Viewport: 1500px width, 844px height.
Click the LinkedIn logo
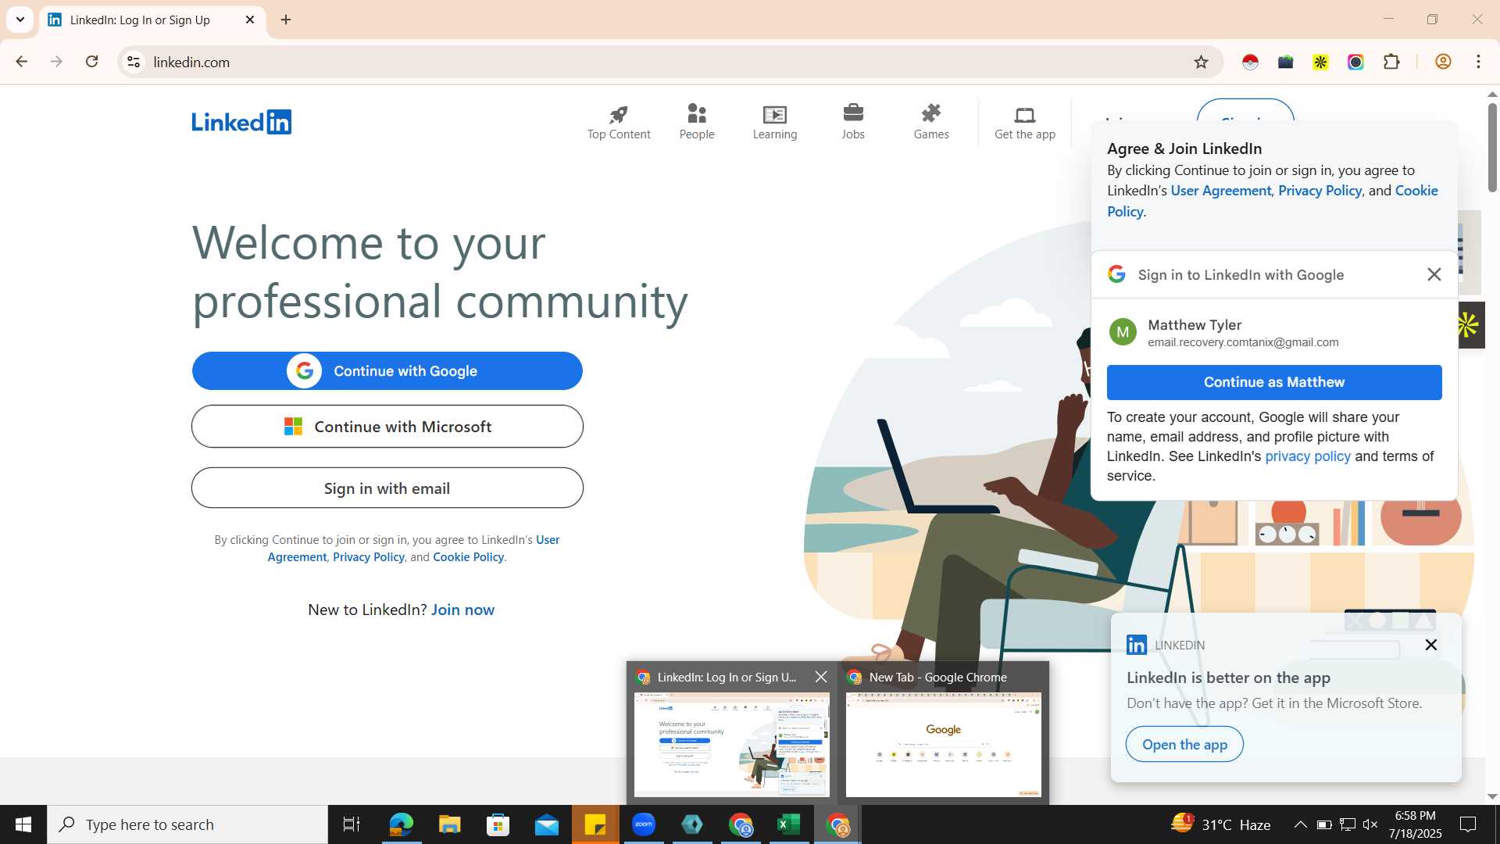coord(241,122)
